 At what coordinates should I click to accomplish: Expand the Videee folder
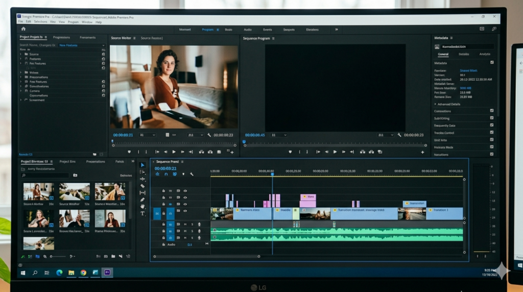point(20,72)
